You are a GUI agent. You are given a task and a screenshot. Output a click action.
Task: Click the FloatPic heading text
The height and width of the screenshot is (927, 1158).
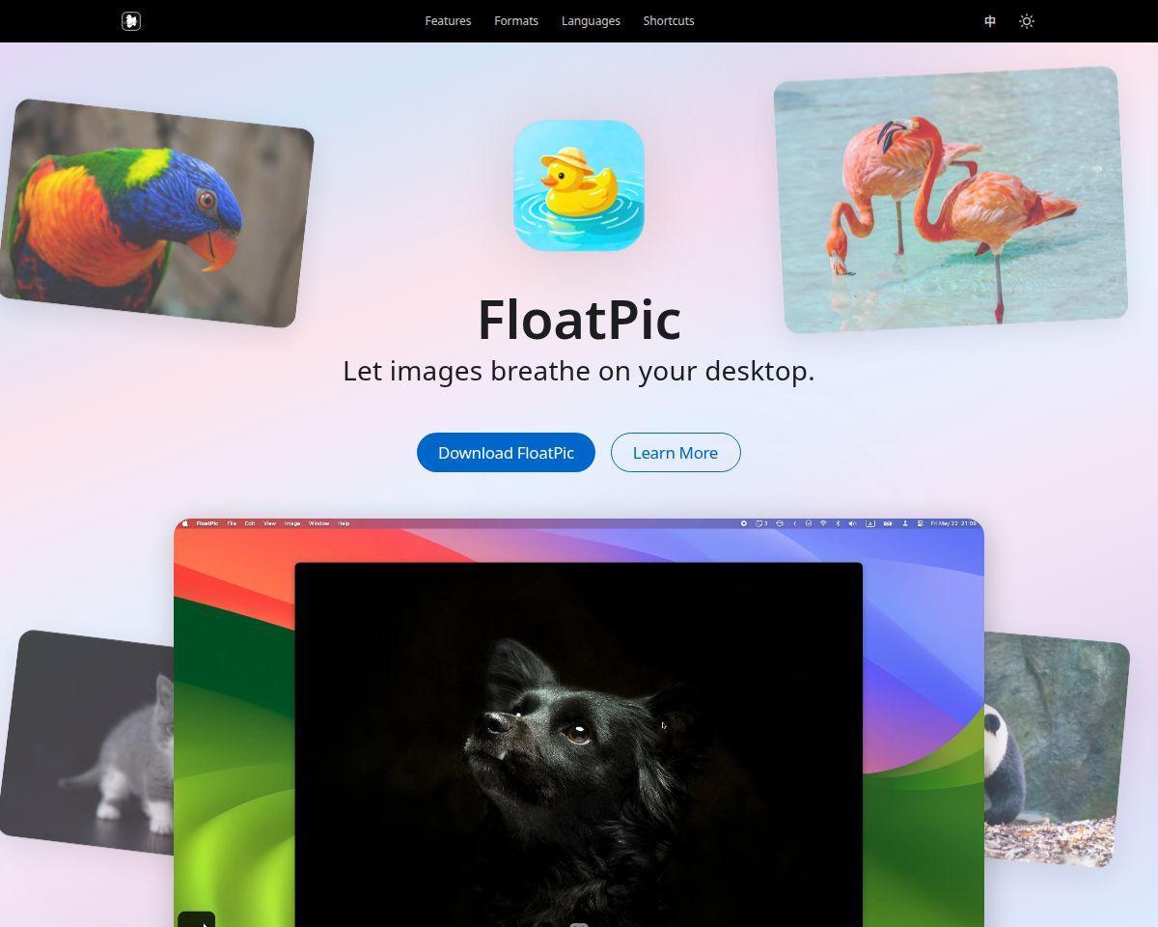579,320
